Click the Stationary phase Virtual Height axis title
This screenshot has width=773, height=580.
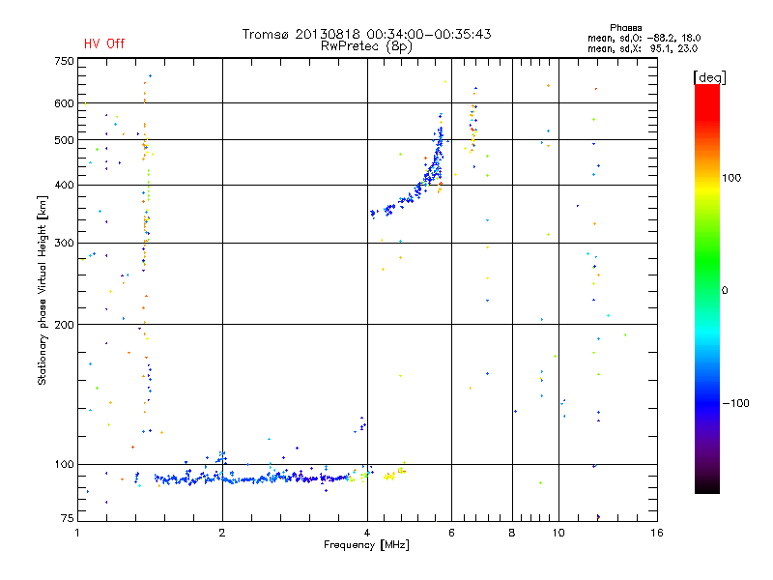click(43, 289)
